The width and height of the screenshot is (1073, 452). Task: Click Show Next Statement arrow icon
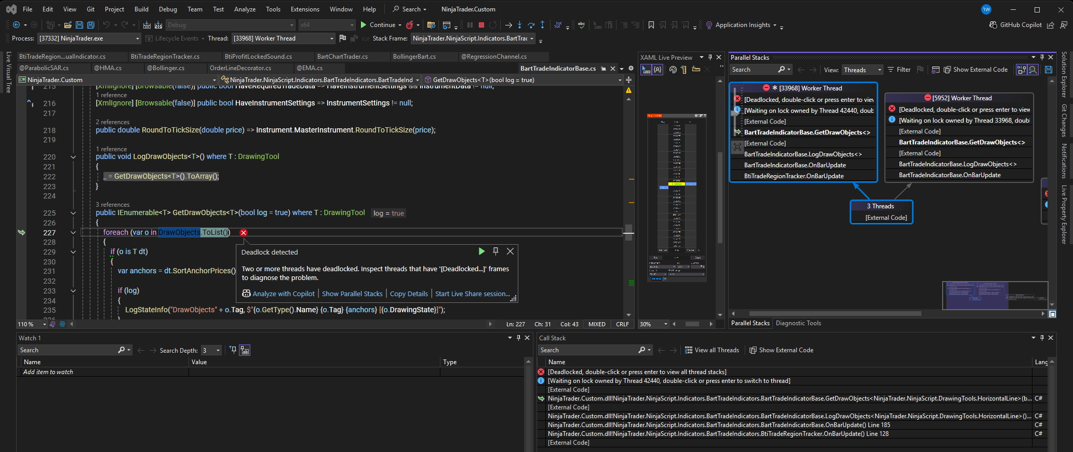[x=508, y=25]
